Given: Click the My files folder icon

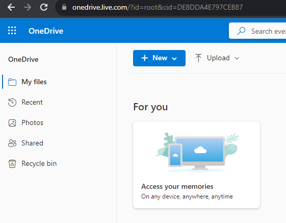Looking at the screenshot, I should pos(12,82).
